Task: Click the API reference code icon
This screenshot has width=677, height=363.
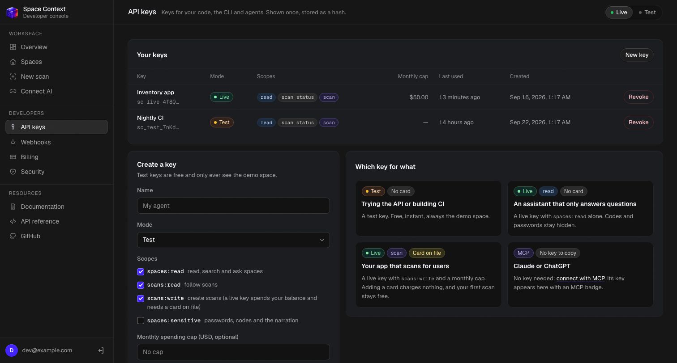Action: point(13,221)
